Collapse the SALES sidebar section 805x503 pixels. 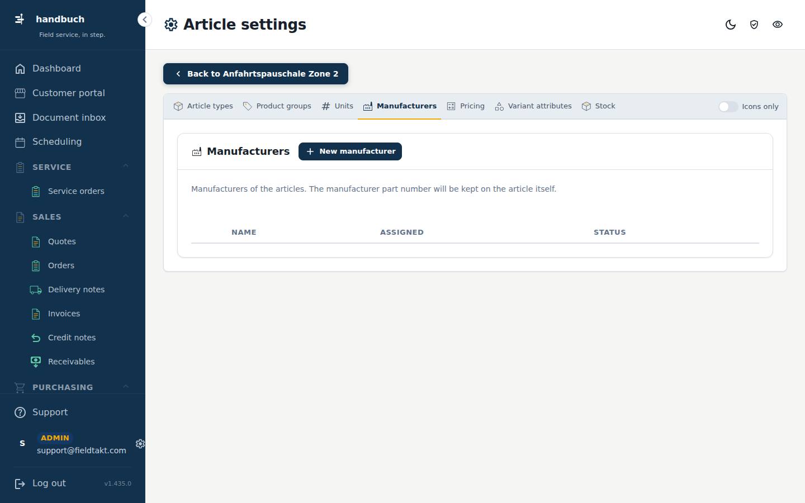[126, 216]
